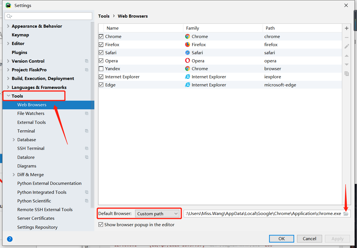Select Server Certificates page
This screenshot has height=248, width=357.
tap(36, 218)
